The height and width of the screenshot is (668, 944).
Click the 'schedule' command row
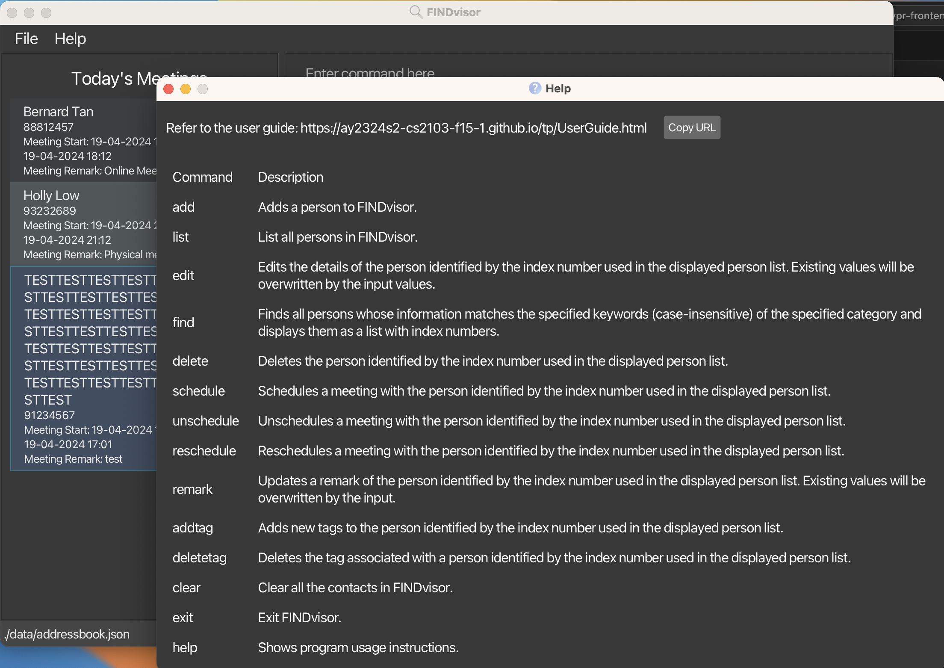[198, 391]
